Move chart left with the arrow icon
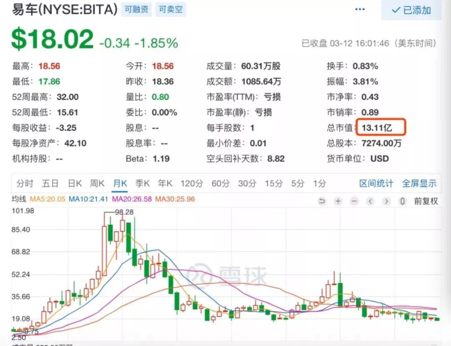This screenshot has height=346, width=451. click(370, 201)
